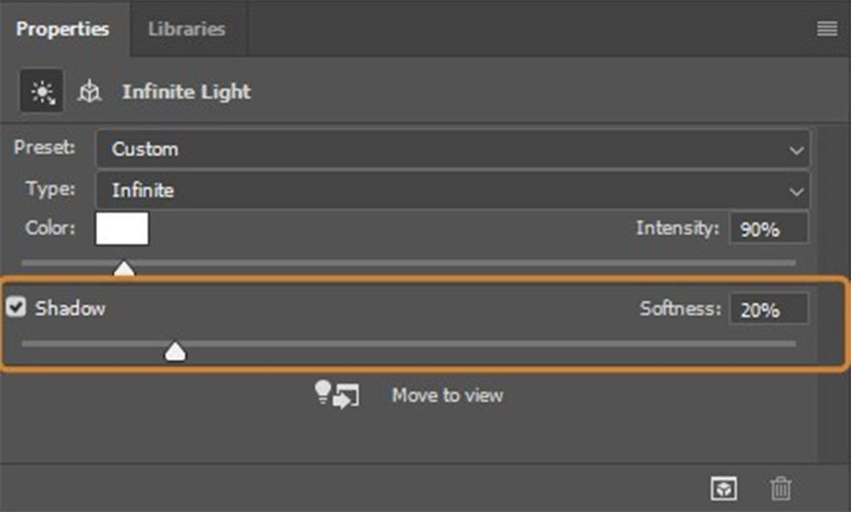The image size is (851, 512).
Task: Delete the light with the trash icon
Action: point(780,489)
